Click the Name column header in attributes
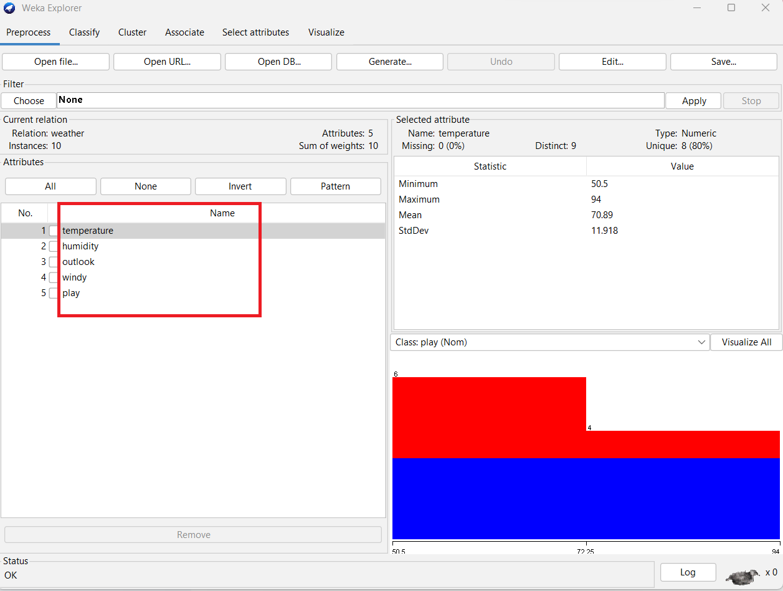This screenshot has height=591, width=783. point(217,213)
